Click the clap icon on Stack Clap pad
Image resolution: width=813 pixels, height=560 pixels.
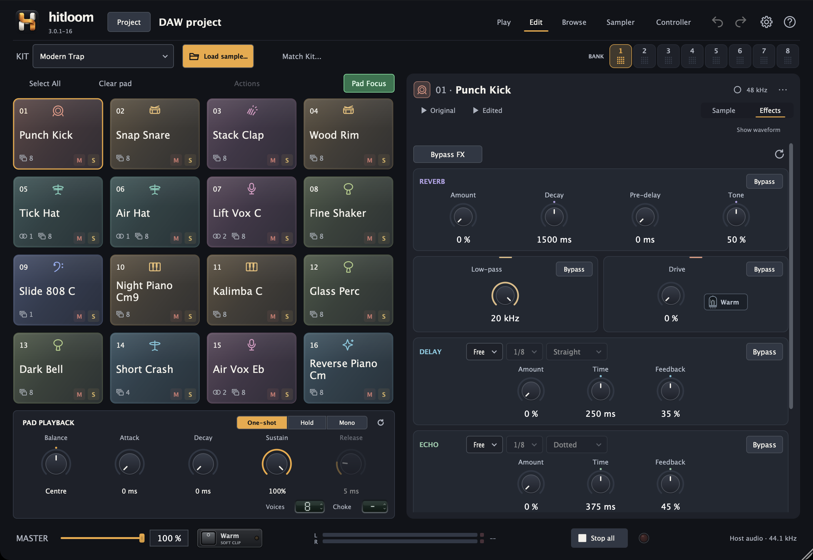point(252,111)
